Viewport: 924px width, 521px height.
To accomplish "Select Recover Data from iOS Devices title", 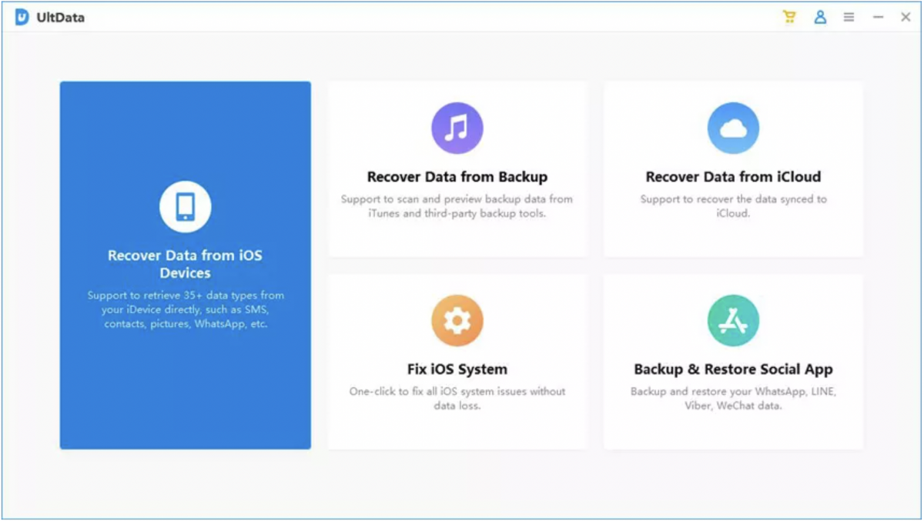I will click(x=186, y=264).
